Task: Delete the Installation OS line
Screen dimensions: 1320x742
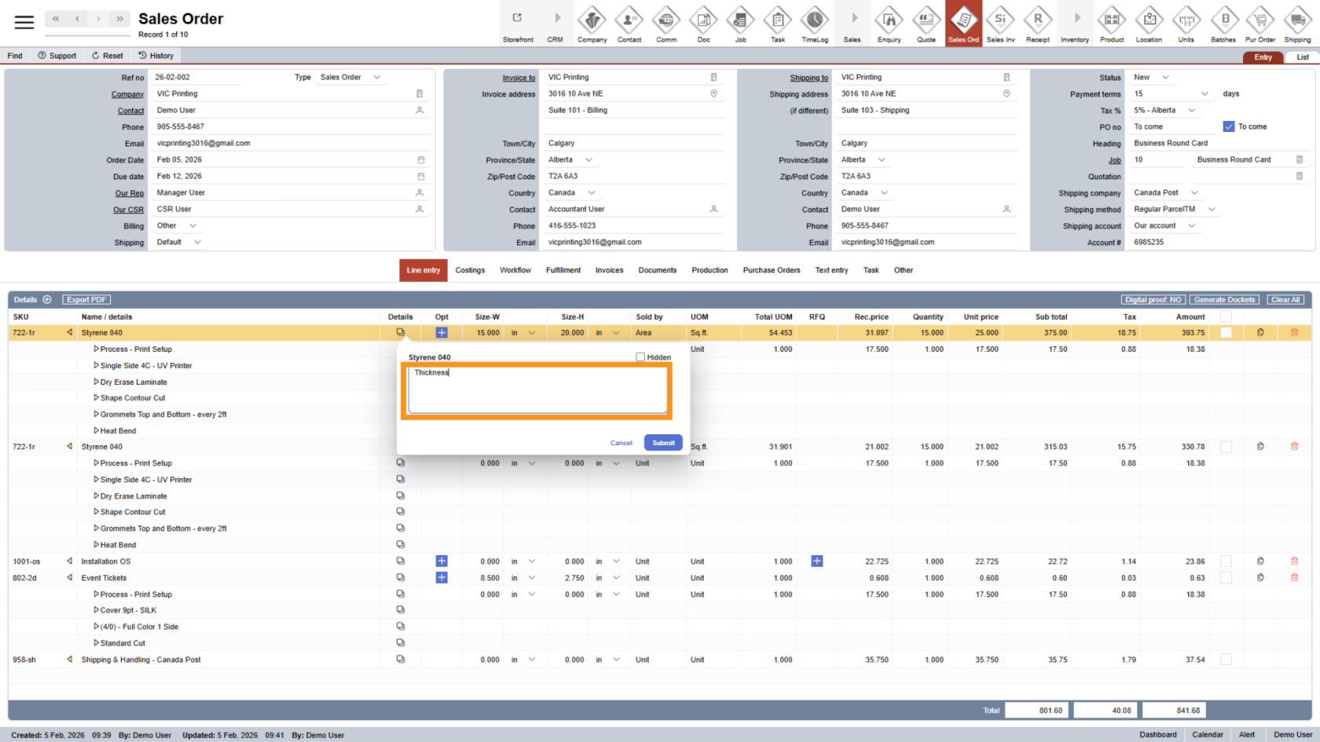Action: [x=1294, y=561]
